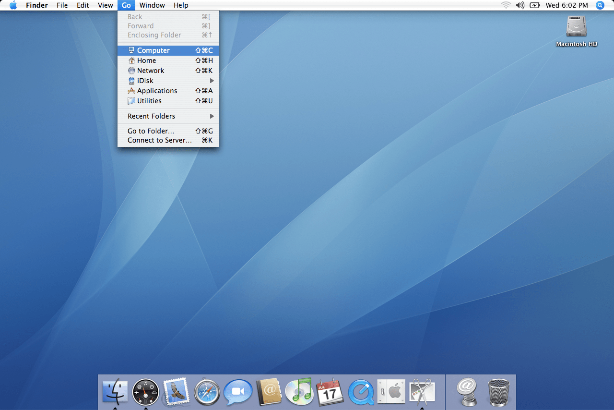Select the Macintosh HD desktop drive

pos(576,26)
